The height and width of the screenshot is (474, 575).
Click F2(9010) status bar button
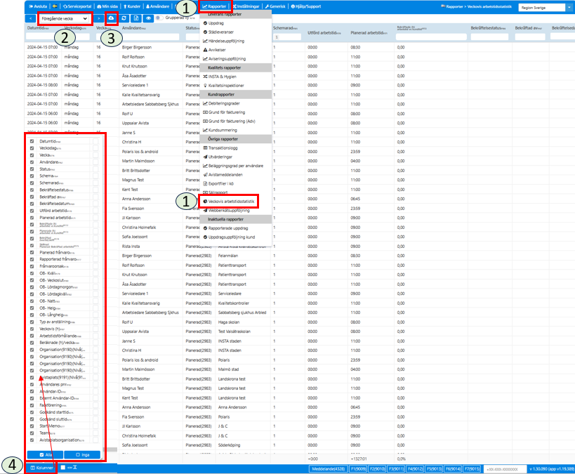pos(377,469)
